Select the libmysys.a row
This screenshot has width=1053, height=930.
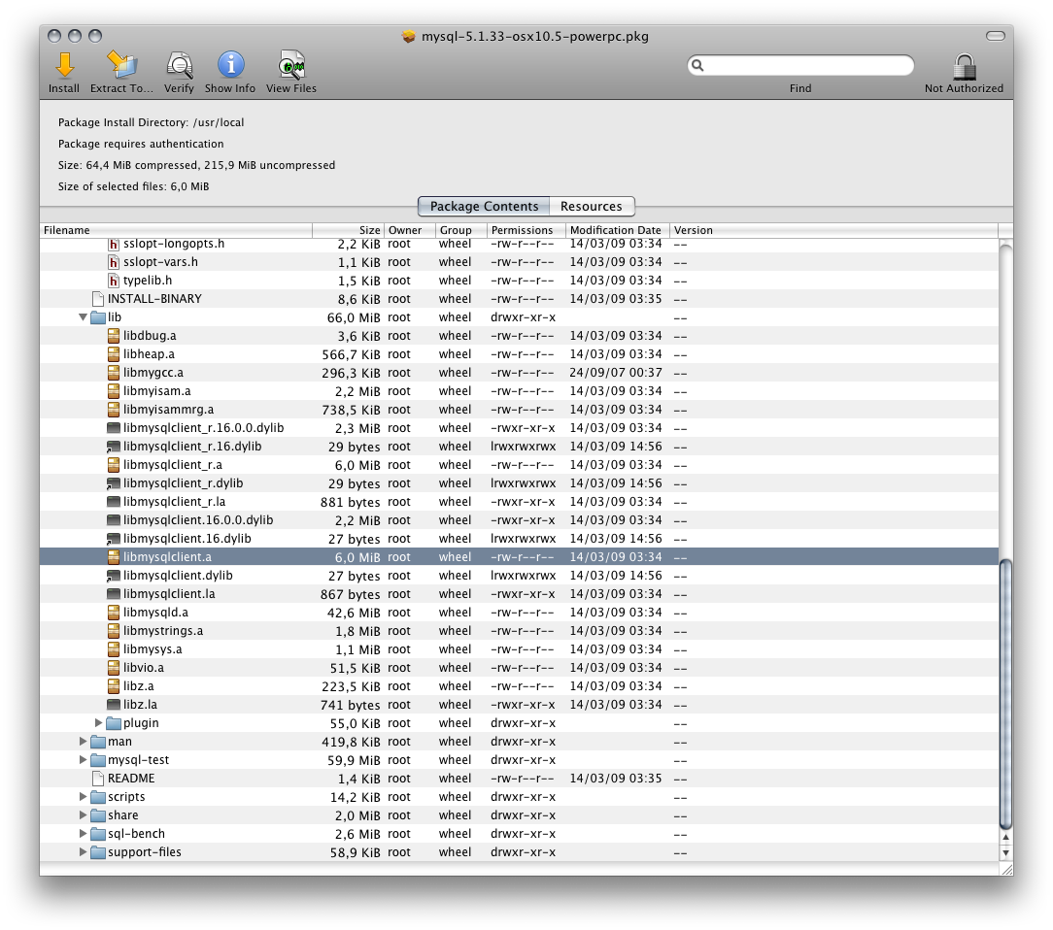pos(519,649)
